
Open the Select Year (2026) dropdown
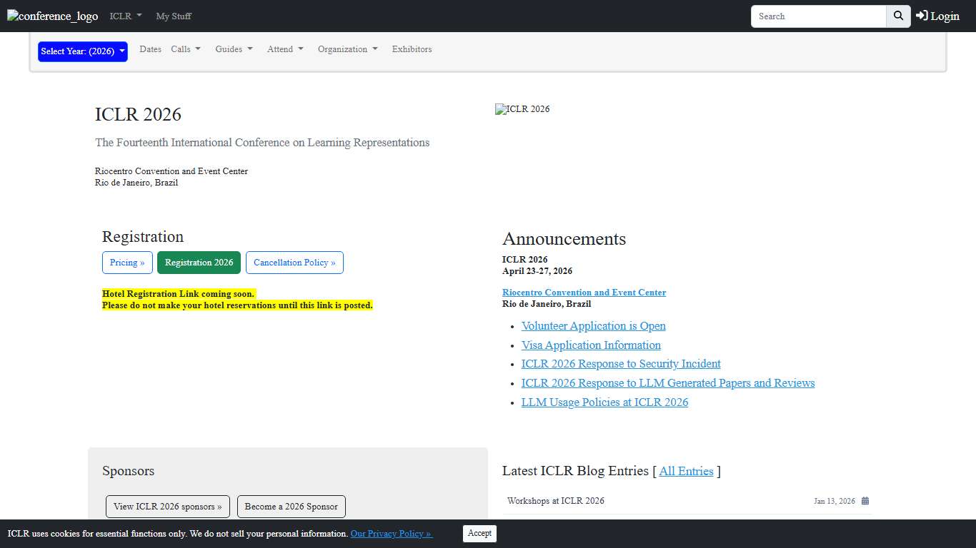tap(83, 51)
